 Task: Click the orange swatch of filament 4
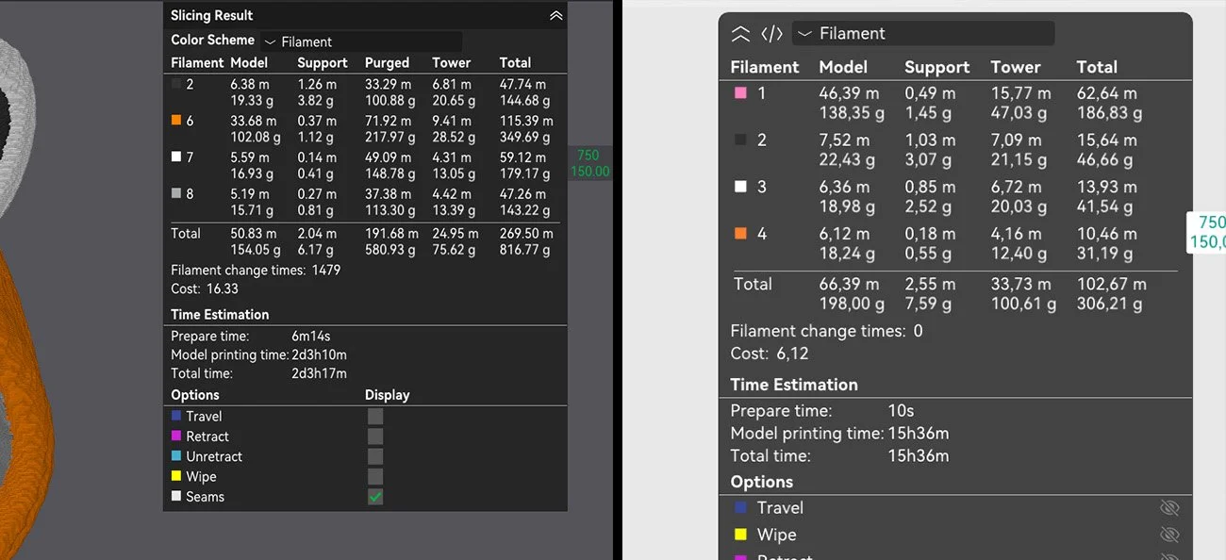click(x=740, y=234)
